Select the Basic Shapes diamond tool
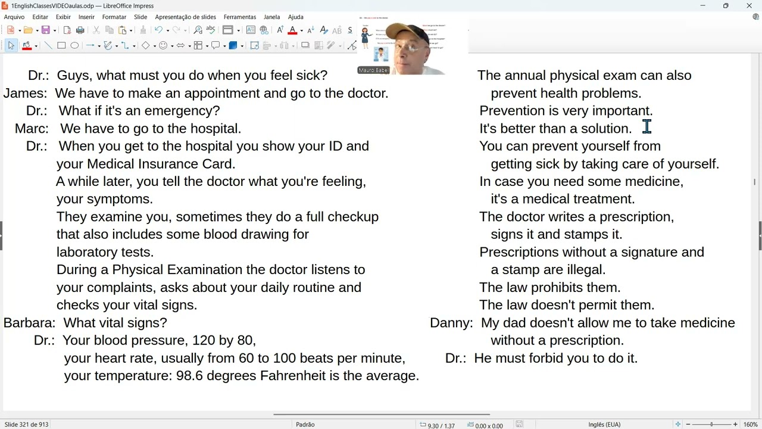Image resolution: width=762 pixels, height=429 pixels. click(x=145, y=45)
